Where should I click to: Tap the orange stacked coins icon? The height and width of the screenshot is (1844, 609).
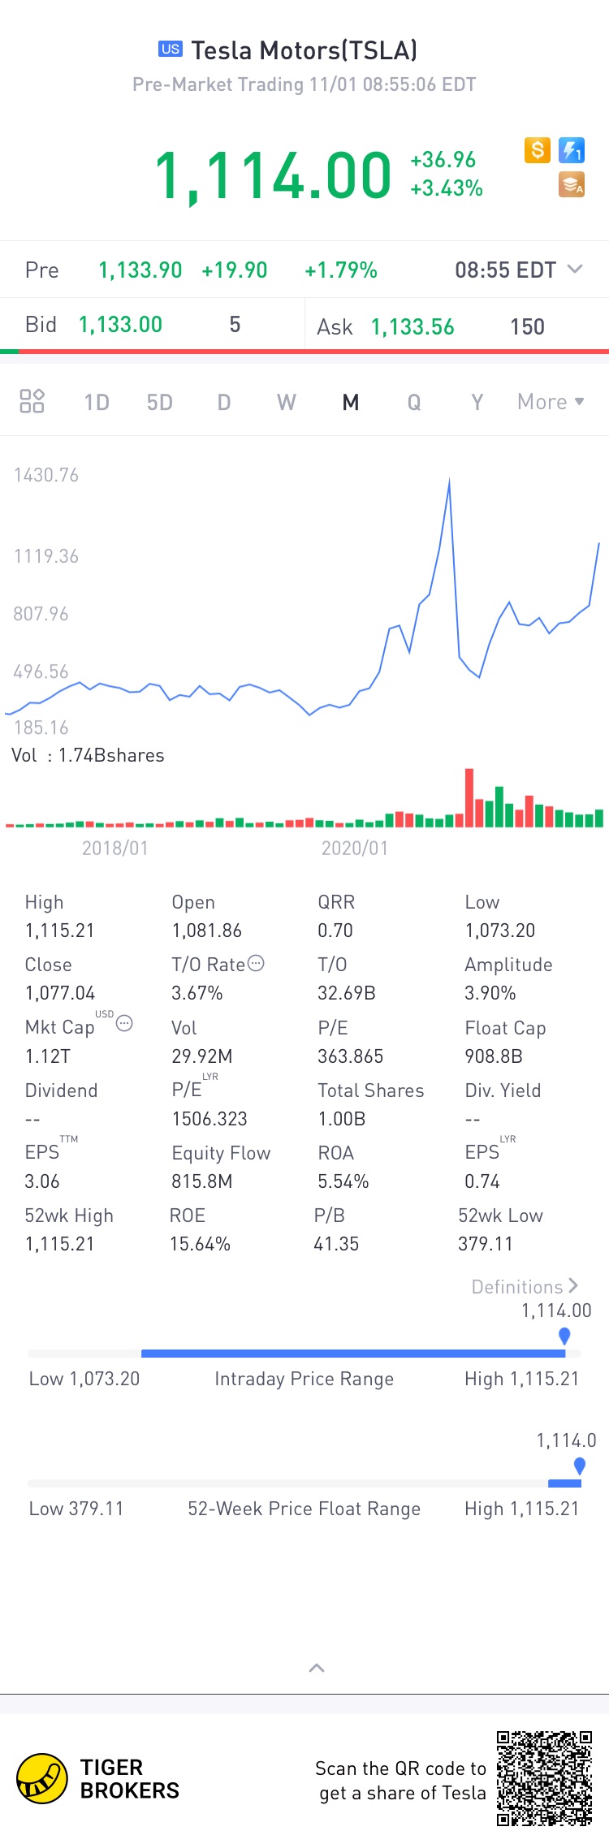[x=572, y=185]
